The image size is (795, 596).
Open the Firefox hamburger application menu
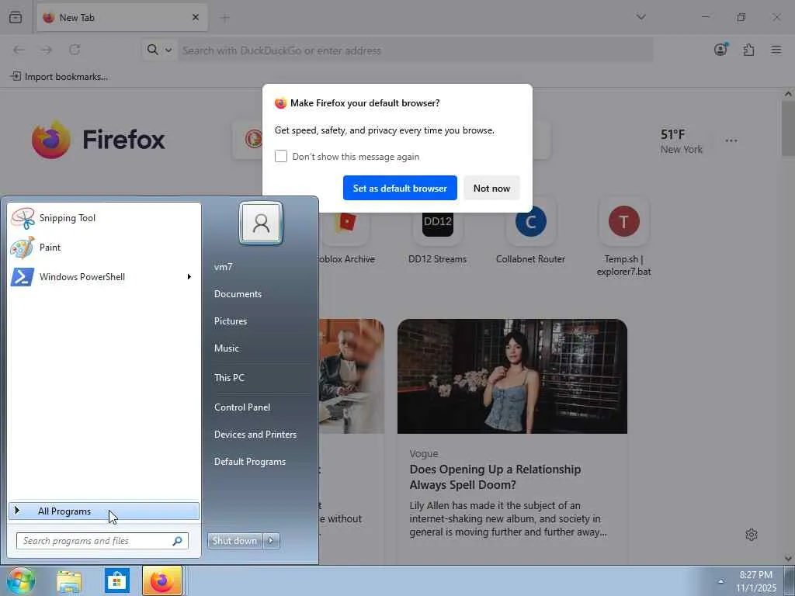776,50
